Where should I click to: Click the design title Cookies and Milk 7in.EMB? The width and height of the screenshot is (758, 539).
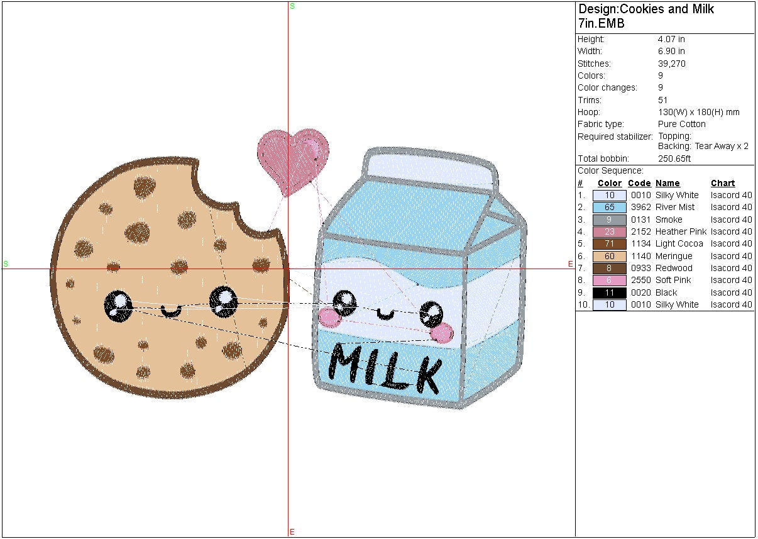click(646, 16)
